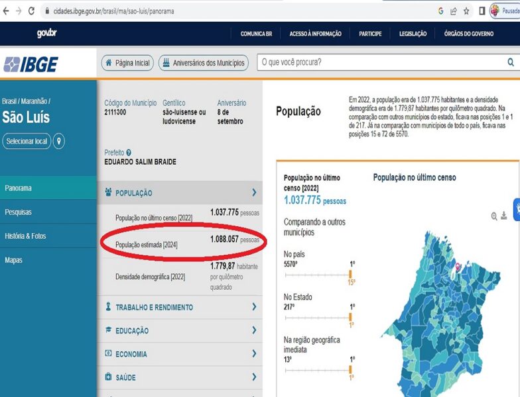The width and height of the screenshot is (520, 397).
Task: Click Aniversários dos Municípios button
Action: click(204, 63)
